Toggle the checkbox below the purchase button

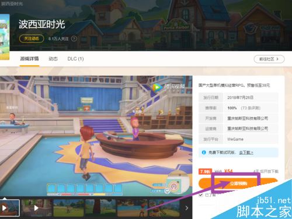pos(201,195)
